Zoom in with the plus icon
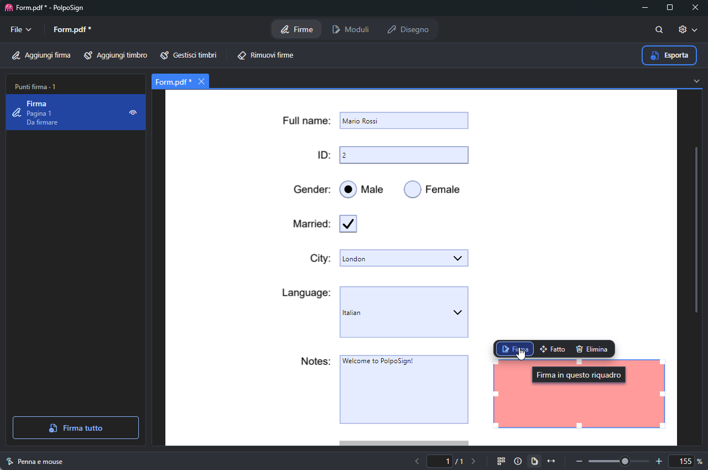 [x=659, y=461]
